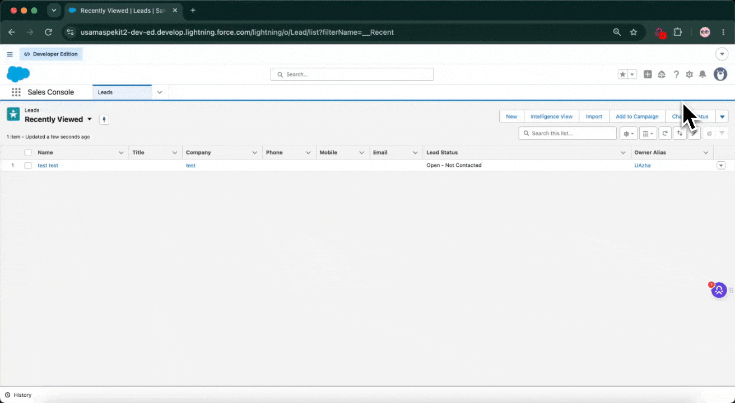Open the Owner Alias column chevron menu
The height and width of the screenshot is (403, 735).
[705, 153]
